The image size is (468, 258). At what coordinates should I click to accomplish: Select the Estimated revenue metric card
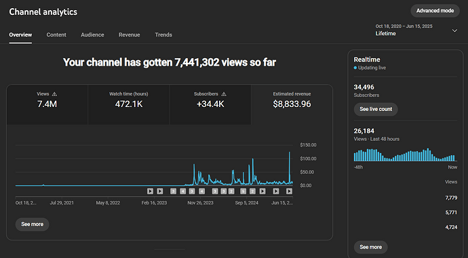(x=292, y=104)
